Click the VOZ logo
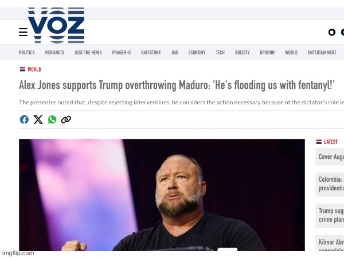Image resolution: width=344 pixels, height=258 pixels. click(56, 25)
